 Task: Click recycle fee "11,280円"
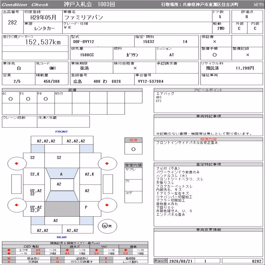(245, 68)
